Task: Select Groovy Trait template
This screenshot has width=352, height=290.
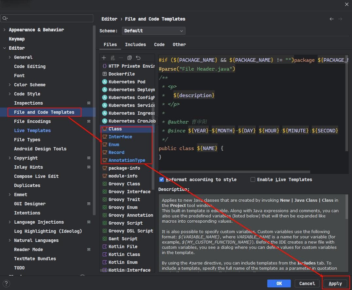Action: tap(124, 200)
